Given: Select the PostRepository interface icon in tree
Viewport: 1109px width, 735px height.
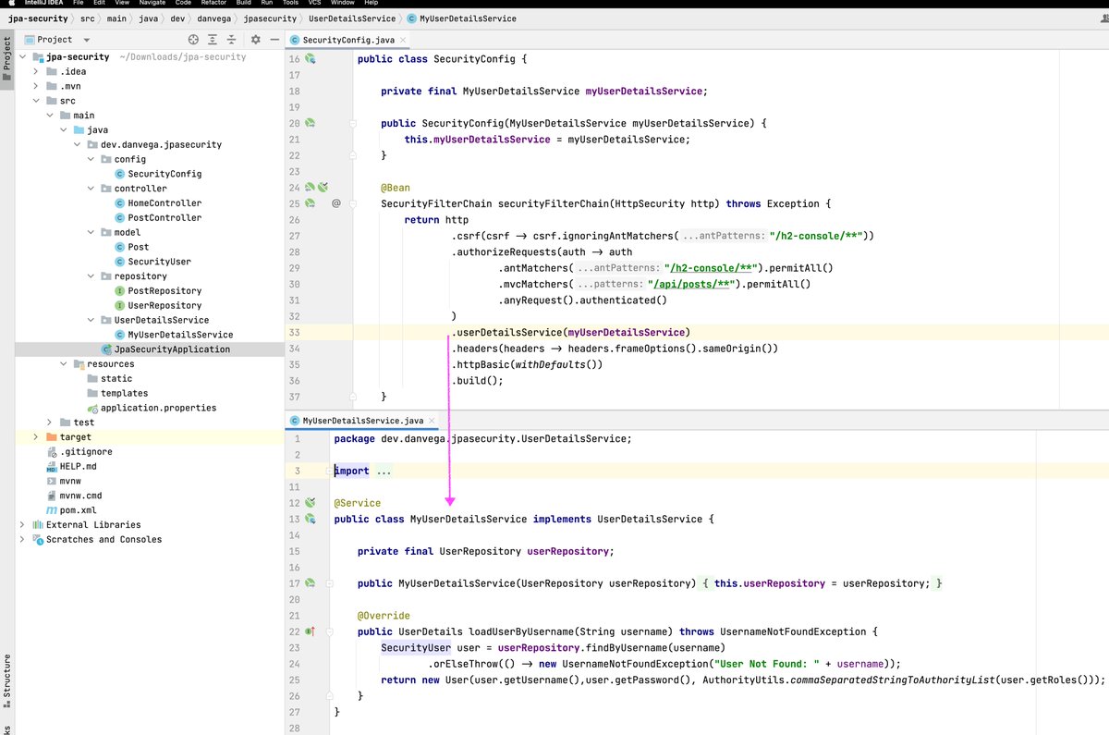Looking at the screenshot, I should click(119, 291).
